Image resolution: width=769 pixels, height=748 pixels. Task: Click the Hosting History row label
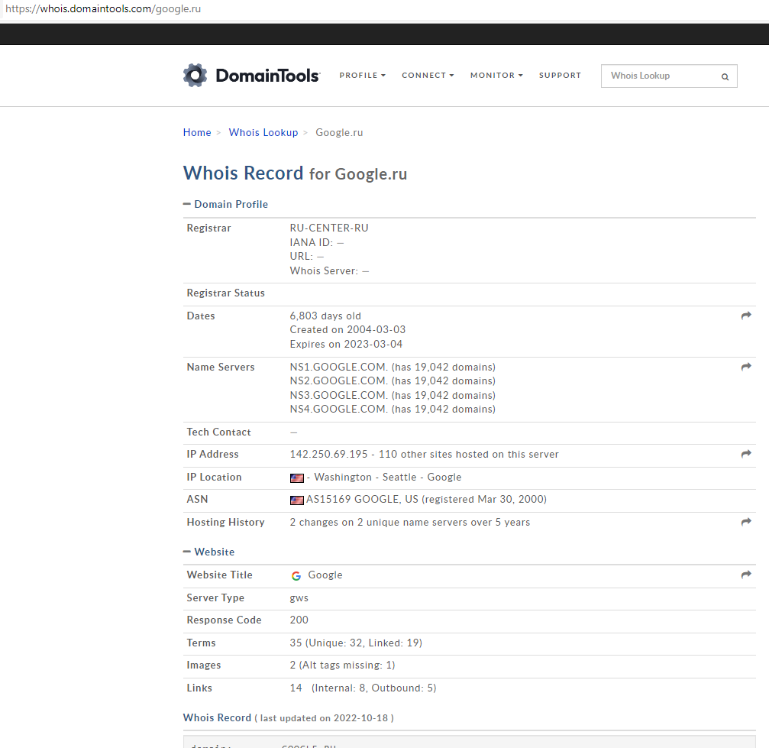[x=225, y=523]
